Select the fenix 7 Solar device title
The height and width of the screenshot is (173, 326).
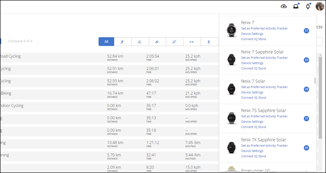pyautogui.click(x=253, y=81)
